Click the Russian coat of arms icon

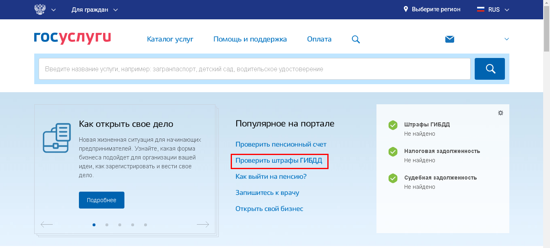click(x=39, y=10)
